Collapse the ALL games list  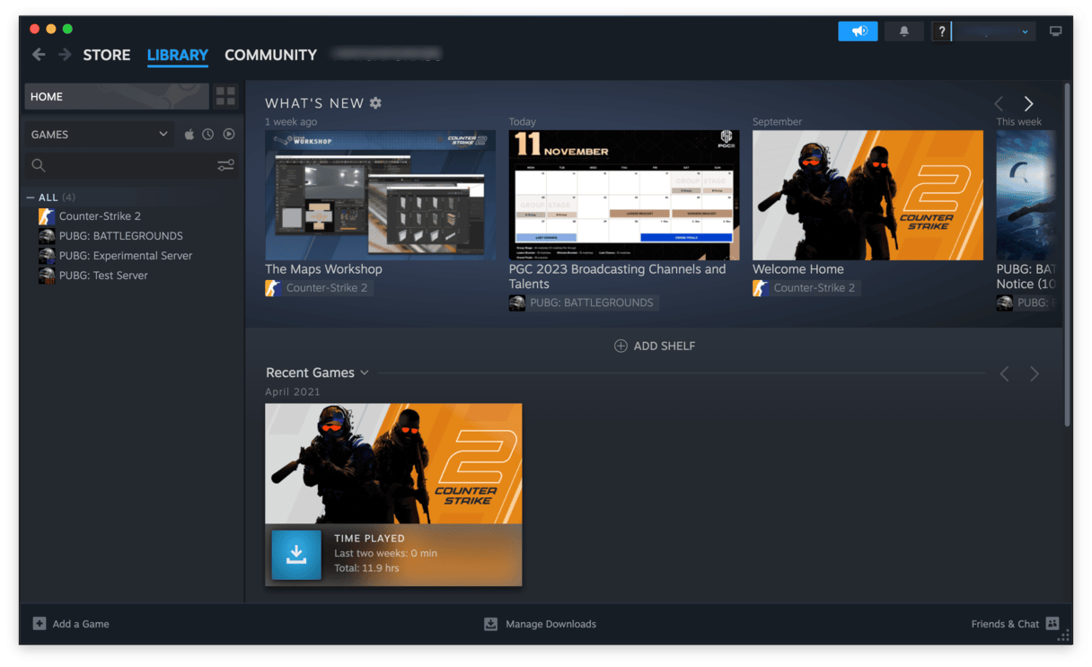click(x=31, y=197)
